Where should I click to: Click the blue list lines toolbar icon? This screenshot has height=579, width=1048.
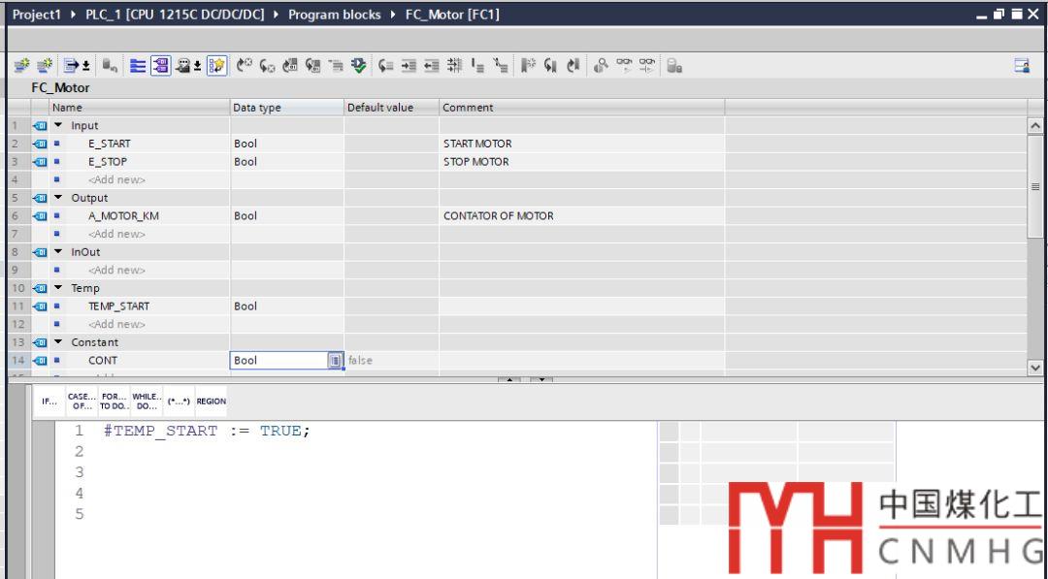tap(138, 65)
